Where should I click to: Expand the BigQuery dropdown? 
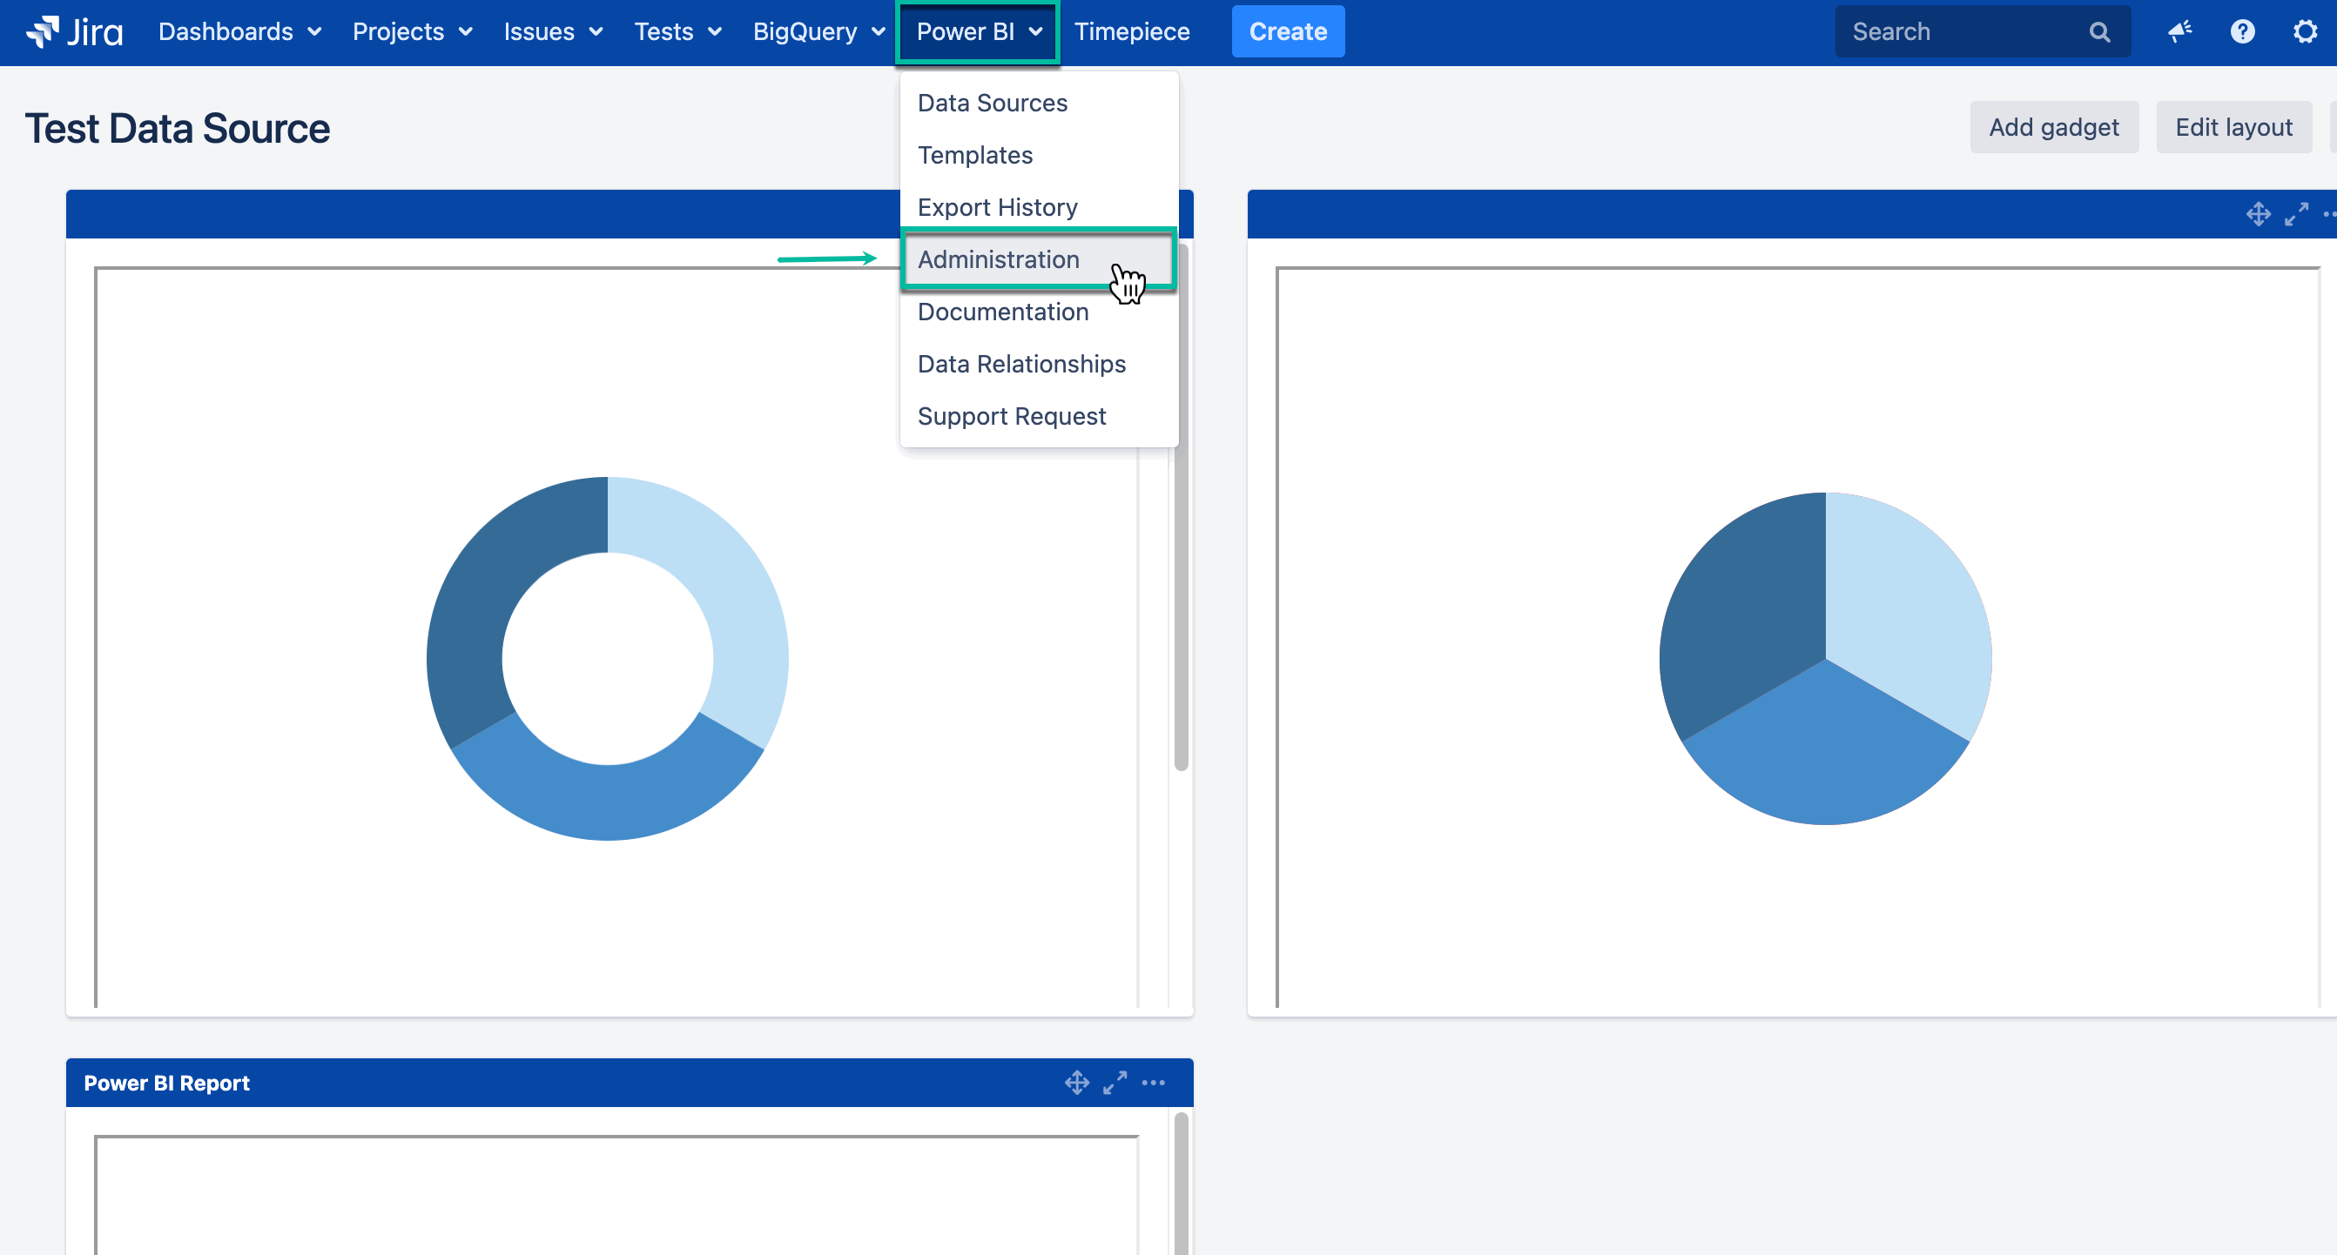click(x=818, y=31)
